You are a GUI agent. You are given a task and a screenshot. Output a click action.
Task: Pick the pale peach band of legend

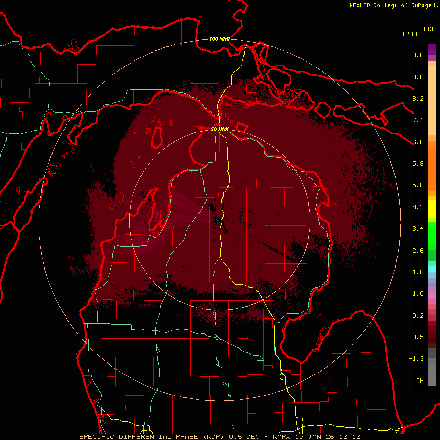click(x=432, y=100)
